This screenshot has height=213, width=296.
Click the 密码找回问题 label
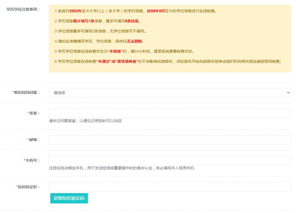coord(27,93)
